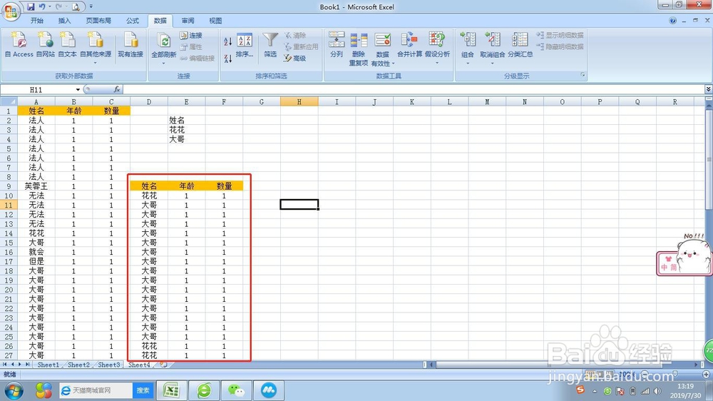This screenshot has height=401, width=713.
Task: Open the 排序 sort dialog
Action: [244, 45]
